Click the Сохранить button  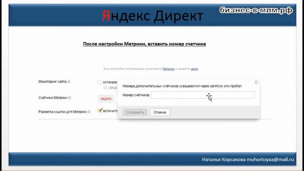(x=135, y=112)
